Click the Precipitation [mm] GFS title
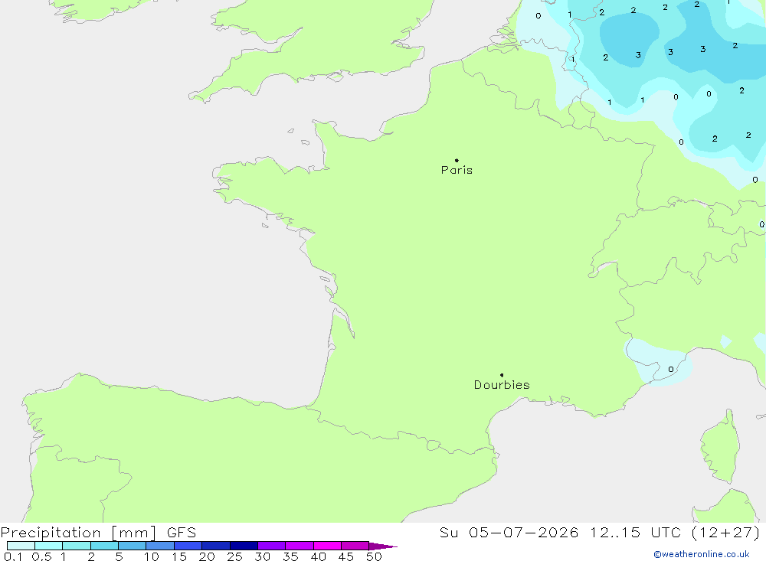This screenshot has width=766, height=561. coord(98,533)
